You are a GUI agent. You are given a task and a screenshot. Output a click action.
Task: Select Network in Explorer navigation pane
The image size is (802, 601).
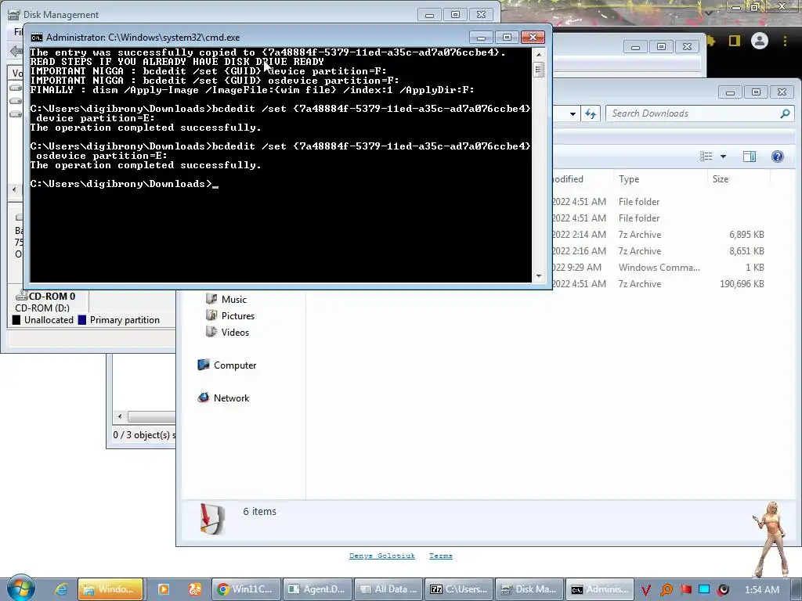pos(223,398)
